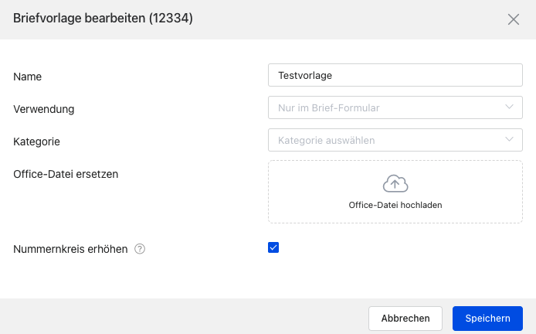Click the 'Kategorie' field label
The height and width of the screenshot is (334, 536).
point(37,141)
